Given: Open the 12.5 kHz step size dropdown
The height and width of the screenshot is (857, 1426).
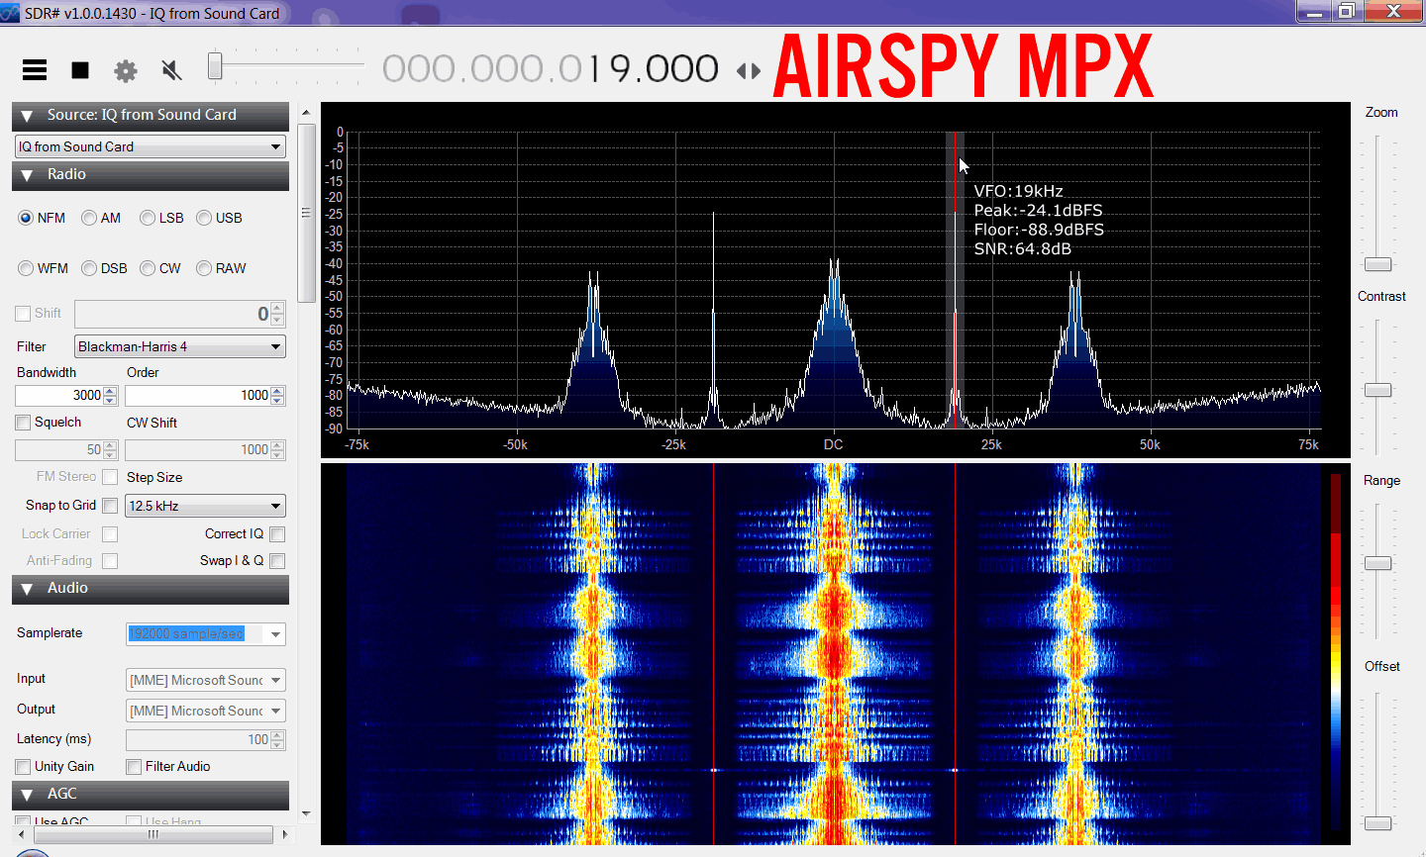Looking at the screenshot, I should tap(275, 506).
